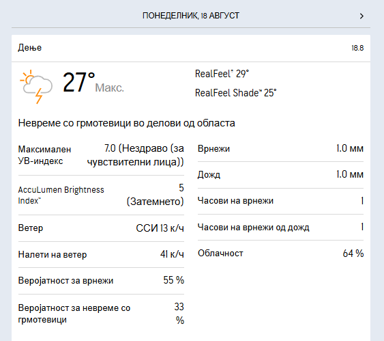Image resolution: width=384 pixels, height=341 pixels.
Task: Select the Максимален УВ-индекс row
Action: point(101,155)
